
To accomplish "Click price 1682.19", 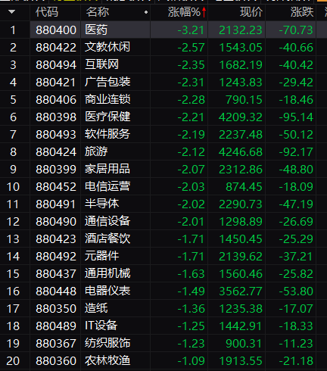I will click(241, 65).
